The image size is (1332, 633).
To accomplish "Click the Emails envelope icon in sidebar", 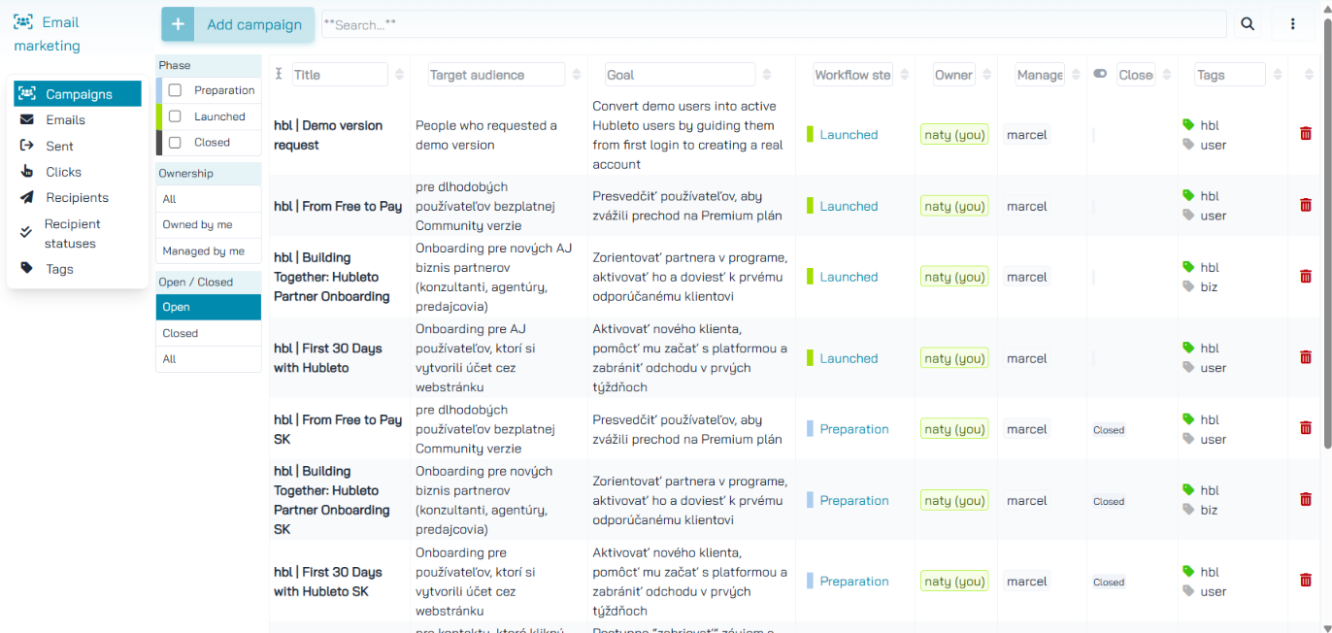I will (x=26, y=119).
